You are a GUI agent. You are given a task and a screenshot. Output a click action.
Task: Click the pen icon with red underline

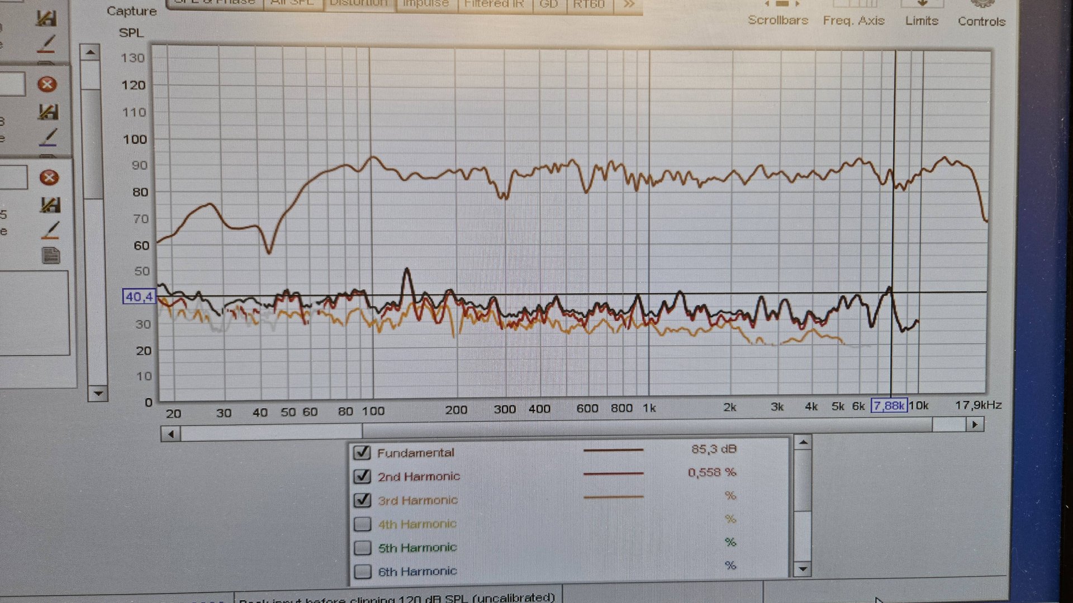(x=47, y=44)
